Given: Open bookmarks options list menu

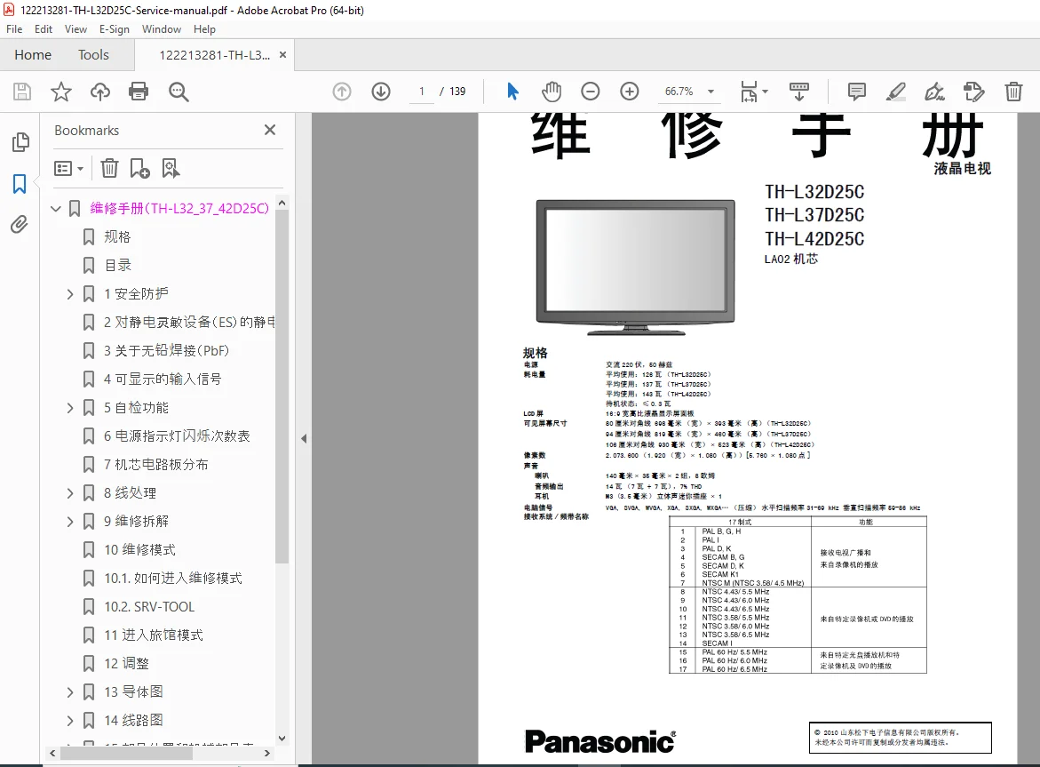Looking at the screenshot, I should tap(69, 169).
